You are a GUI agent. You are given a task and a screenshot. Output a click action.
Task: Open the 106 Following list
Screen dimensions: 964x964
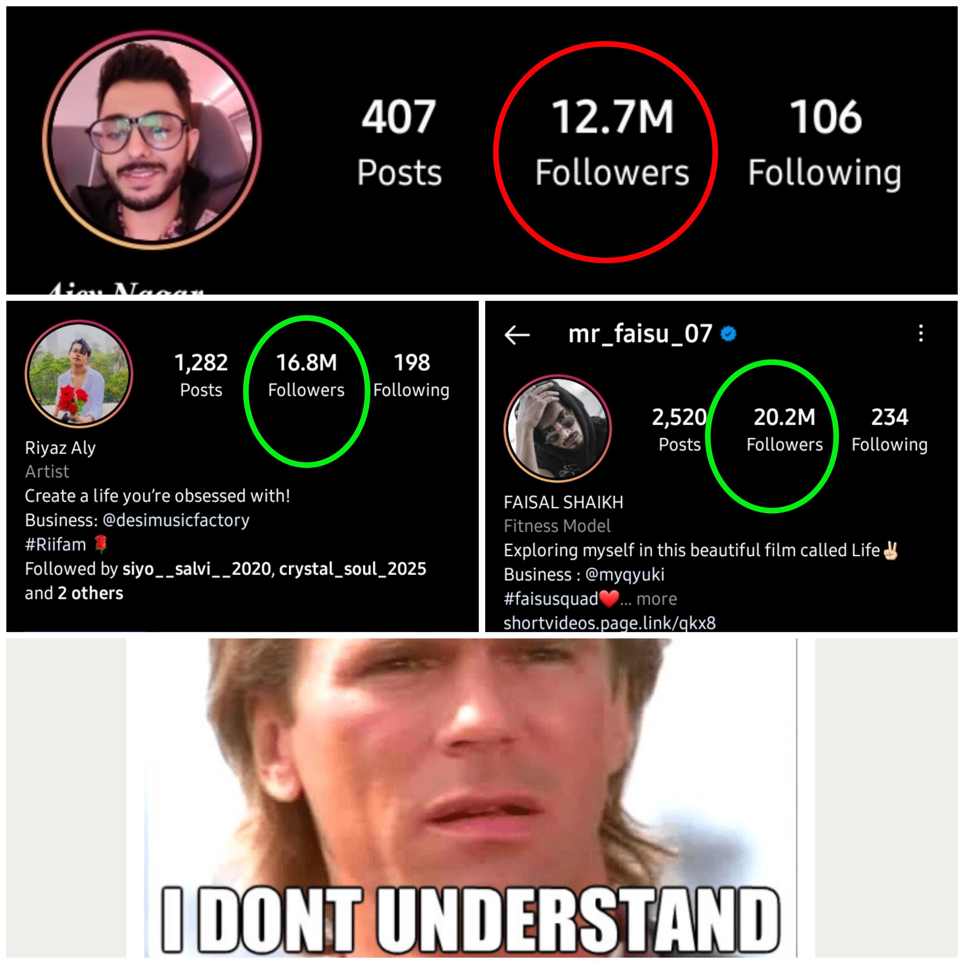pos(825,144)
